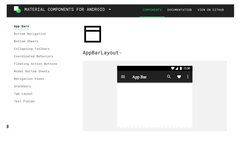Open Coordinated Behaviors page
The height and width of the screenshot is (150, 241).
[34, 56]
